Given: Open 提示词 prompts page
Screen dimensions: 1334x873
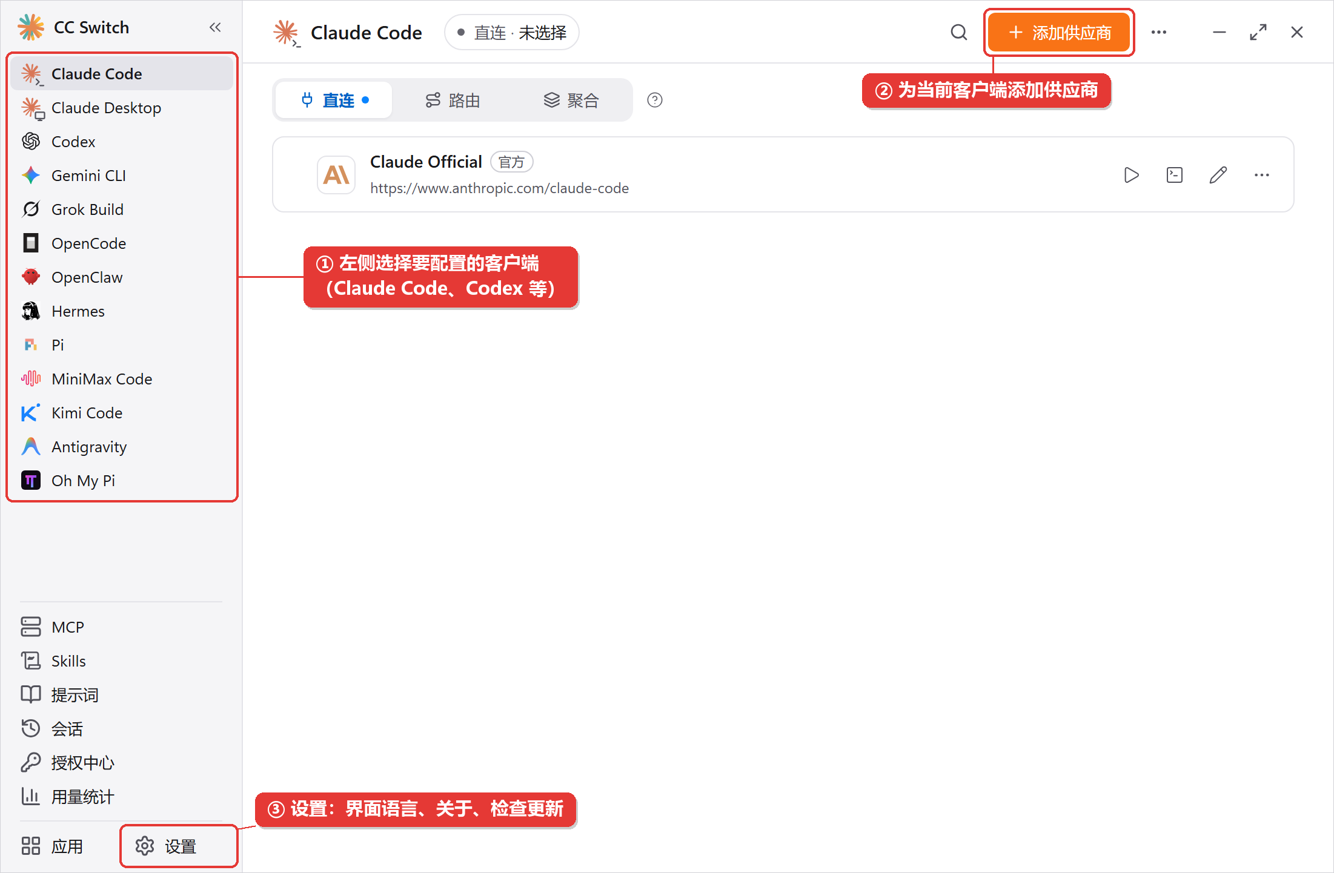Looking at the screenshot, I should pyautogui.click(x=122, y=695).
